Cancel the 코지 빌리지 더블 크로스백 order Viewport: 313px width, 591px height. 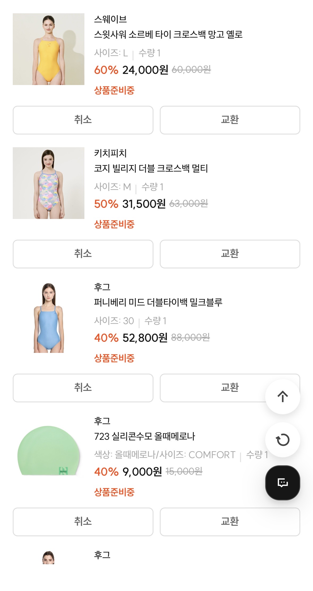point(83,254)
